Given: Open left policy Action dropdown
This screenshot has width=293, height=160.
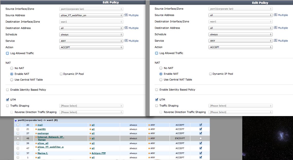Looking at the screenshot, I should 91,47.
